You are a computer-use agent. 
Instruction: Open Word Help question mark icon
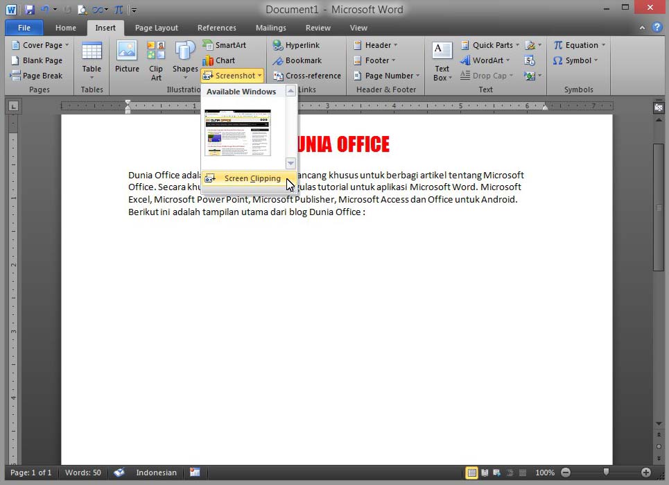tap(657, 28)
